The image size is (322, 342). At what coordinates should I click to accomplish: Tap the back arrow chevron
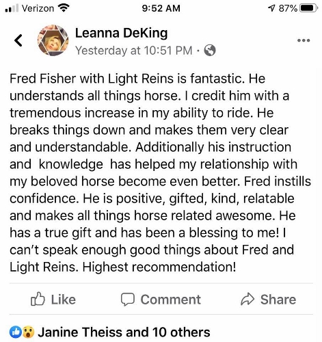(x=18, y=40)
